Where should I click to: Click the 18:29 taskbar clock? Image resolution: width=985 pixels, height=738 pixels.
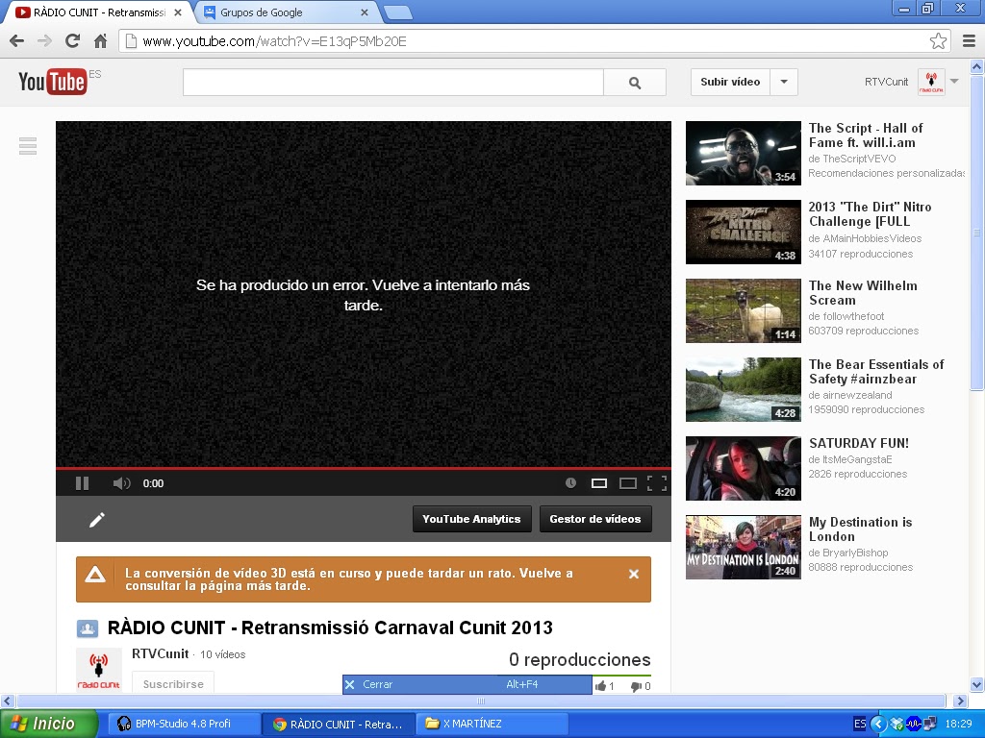point(958,724)
